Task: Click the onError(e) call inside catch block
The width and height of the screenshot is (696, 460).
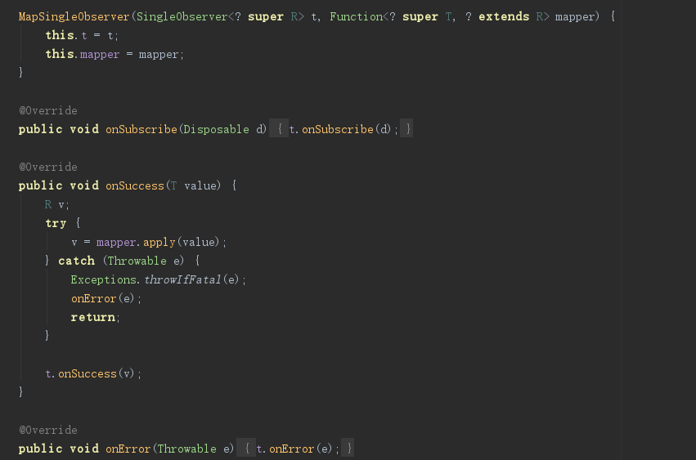Action: [103, 298]
